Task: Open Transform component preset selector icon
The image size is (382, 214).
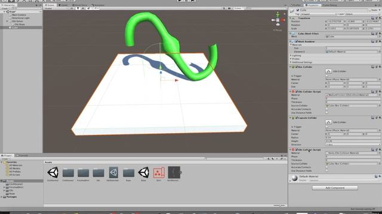Action: (376, 18)
